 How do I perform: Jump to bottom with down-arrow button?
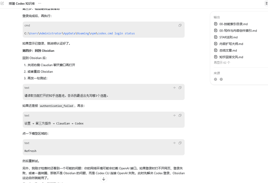(103, 179)
